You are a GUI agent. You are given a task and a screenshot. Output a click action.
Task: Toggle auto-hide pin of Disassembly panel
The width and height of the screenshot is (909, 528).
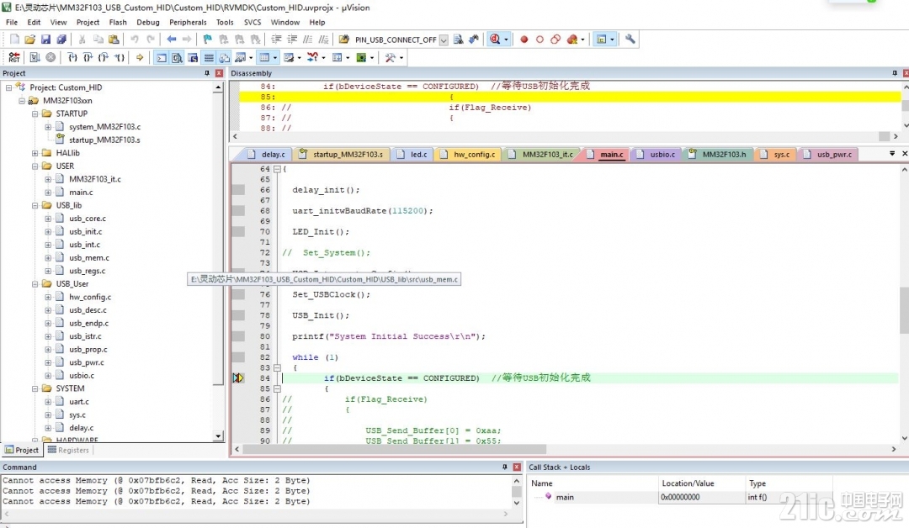tap(895, 73)
